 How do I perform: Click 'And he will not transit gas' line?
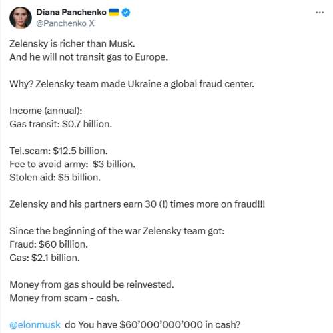pyautogui.click(x=89, y=57)
